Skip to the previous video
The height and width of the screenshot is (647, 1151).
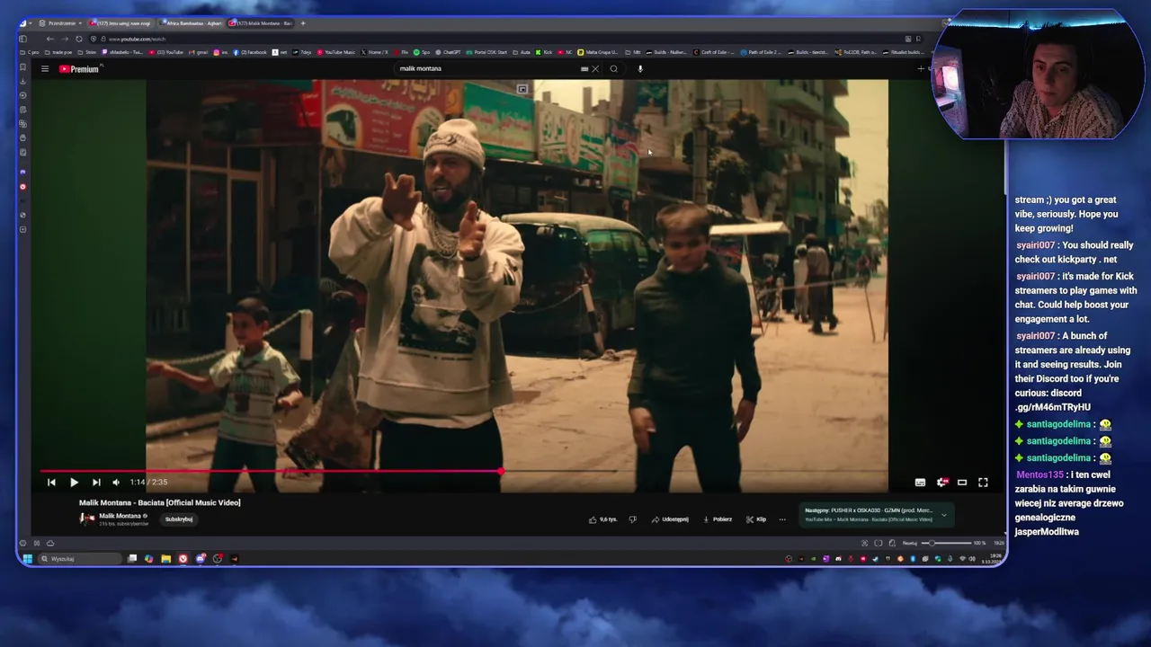[51, 483]
